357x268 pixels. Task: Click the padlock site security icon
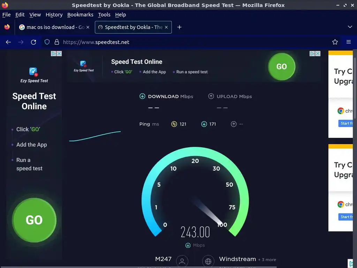tap(57, 42)
